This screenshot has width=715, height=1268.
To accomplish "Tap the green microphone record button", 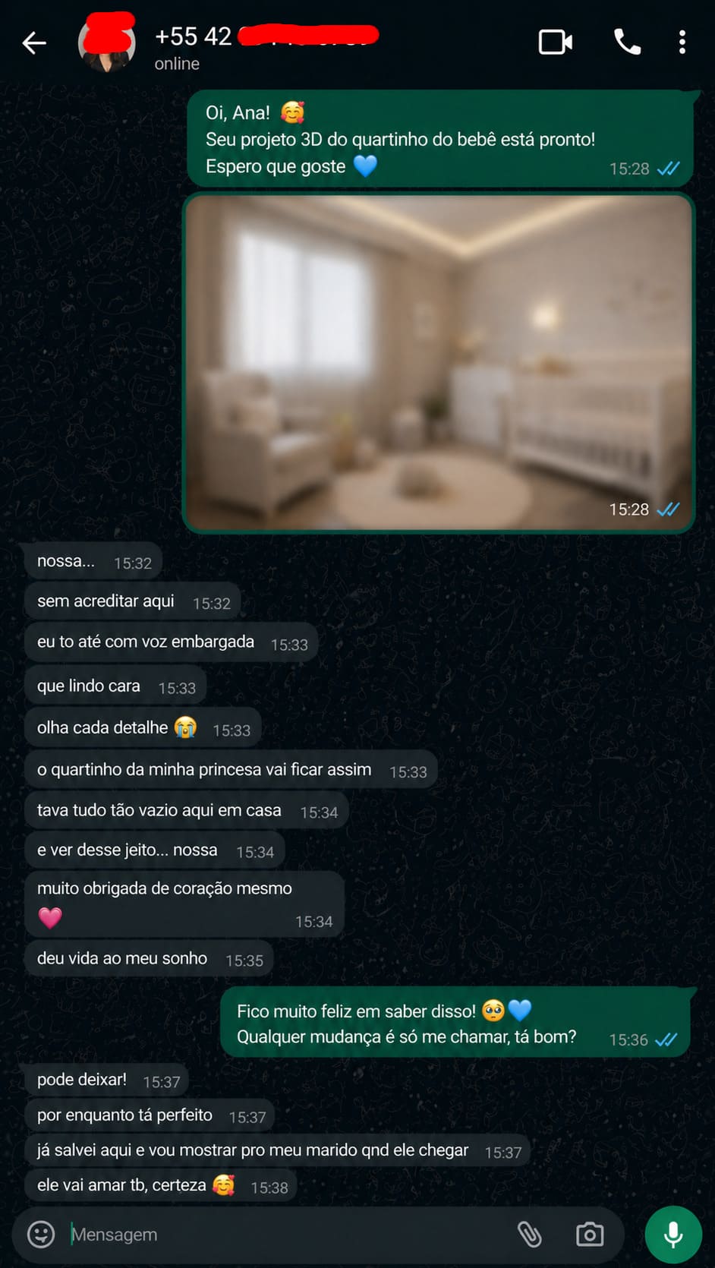I will click(x=673, y=1234).
